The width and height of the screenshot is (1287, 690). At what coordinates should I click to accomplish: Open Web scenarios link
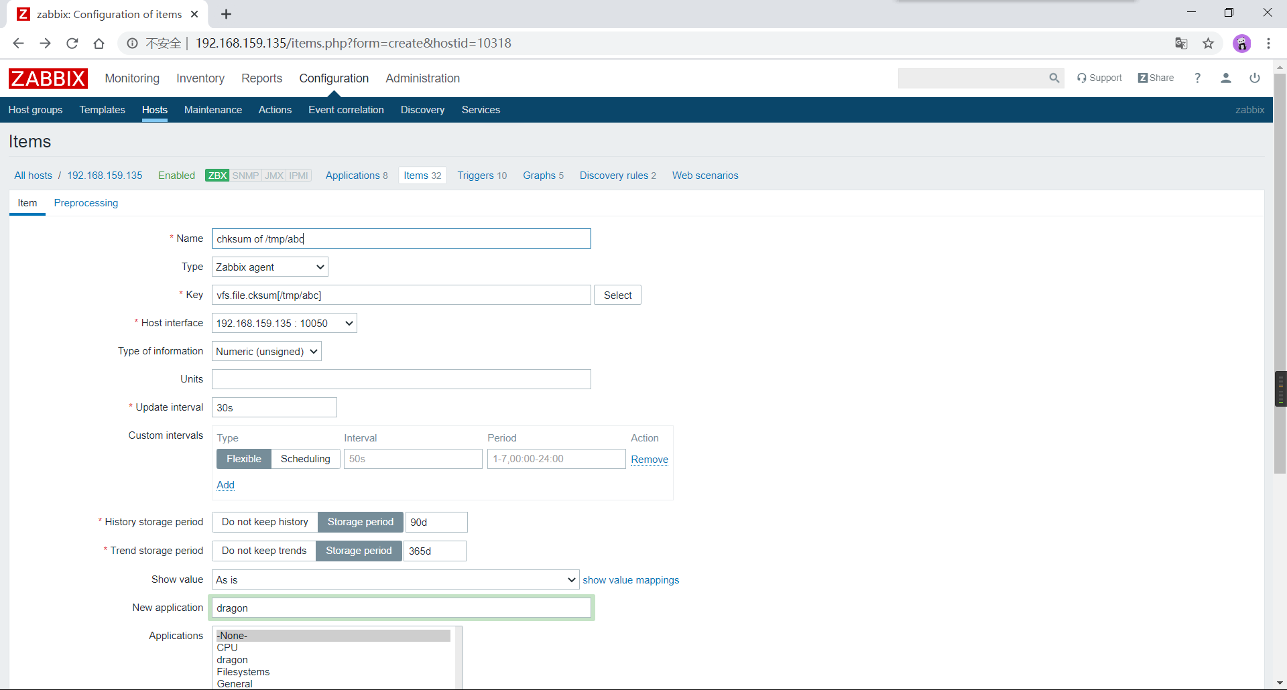[x=705, y=176]
